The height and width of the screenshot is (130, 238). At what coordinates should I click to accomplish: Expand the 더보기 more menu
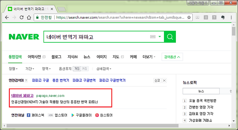[x=149, y=57]
